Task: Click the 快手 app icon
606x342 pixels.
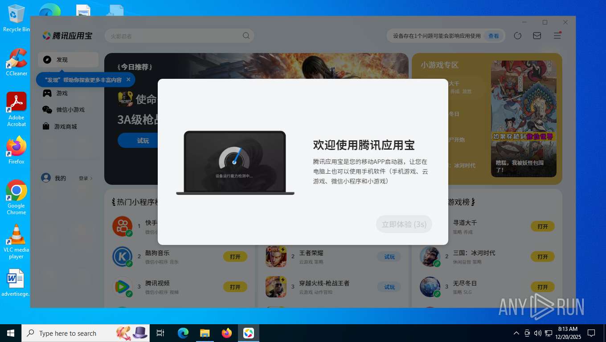Action: coord(123,226)
